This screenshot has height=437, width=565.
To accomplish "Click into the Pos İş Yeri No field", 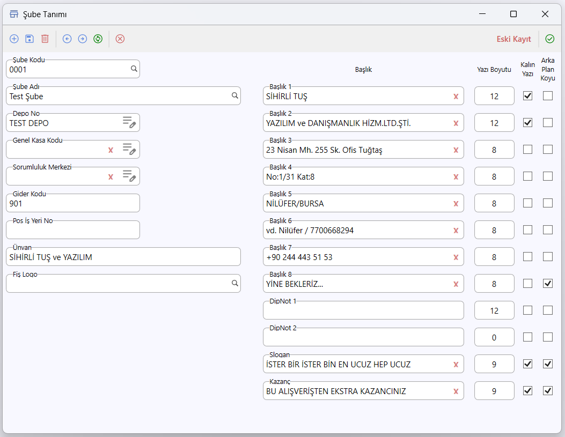I will pos(73,230).
